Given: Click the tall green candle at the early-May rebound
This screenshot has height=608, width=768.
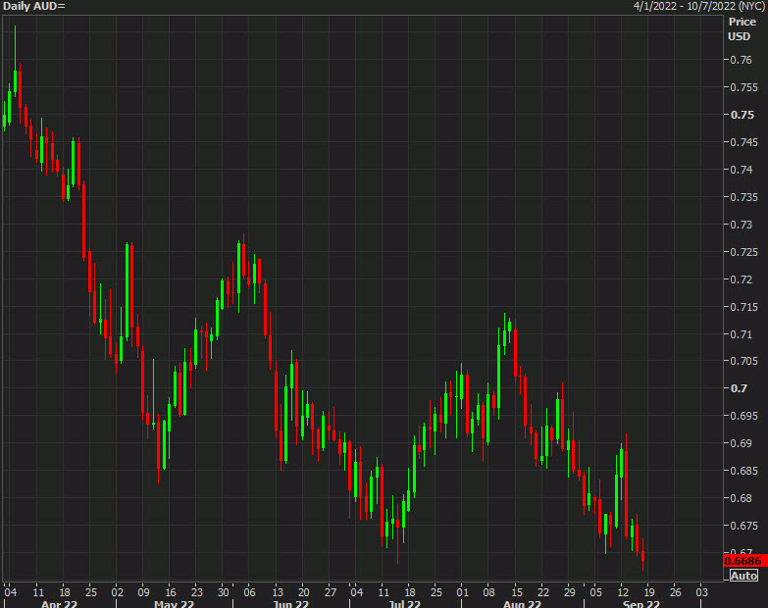Looking at the screenshot, I should click(128, 291).
